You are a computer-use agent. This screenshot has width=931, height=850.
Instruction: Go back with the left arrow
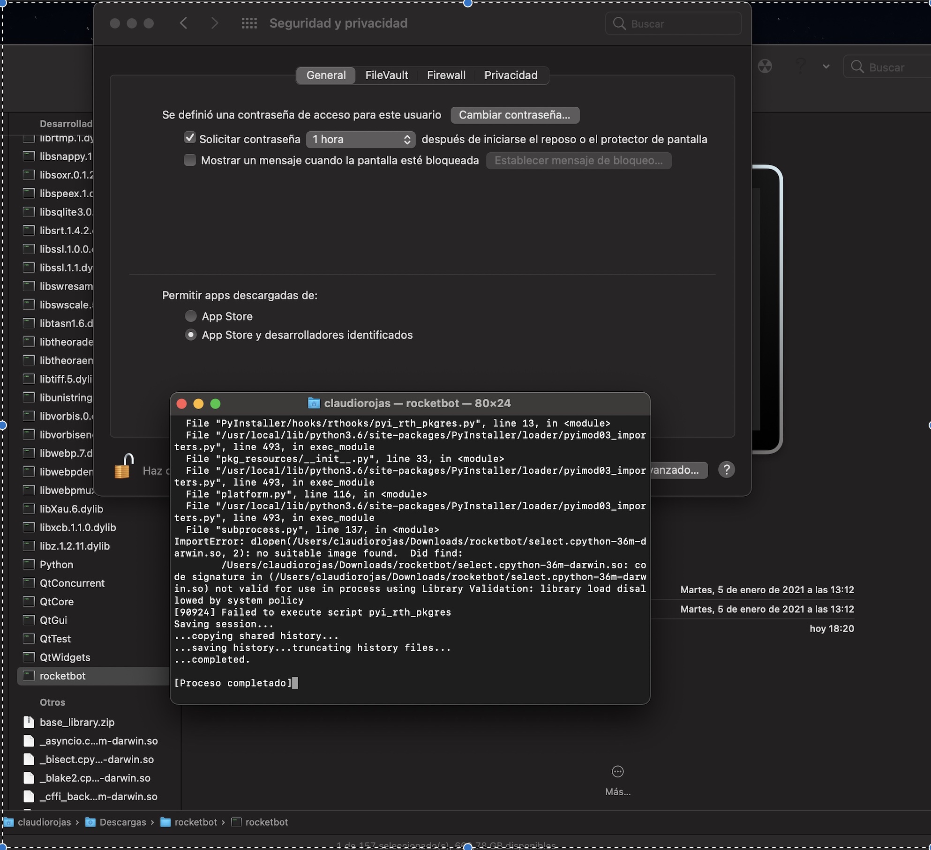click(184, 23)
